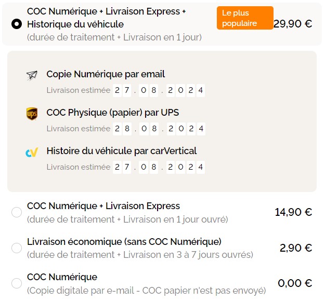This screenshot has width=325, height=302.
Task: Choose Livraison économique radio button
Action: (x=17, y=248)
